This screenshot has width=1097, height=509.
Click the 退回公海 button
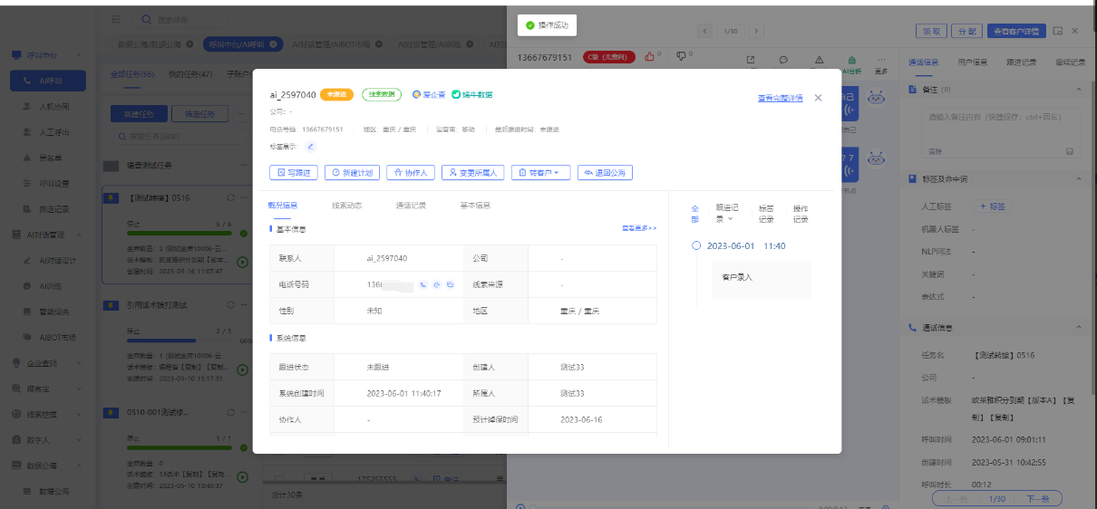pyautogui.click(x=605, y=172)
